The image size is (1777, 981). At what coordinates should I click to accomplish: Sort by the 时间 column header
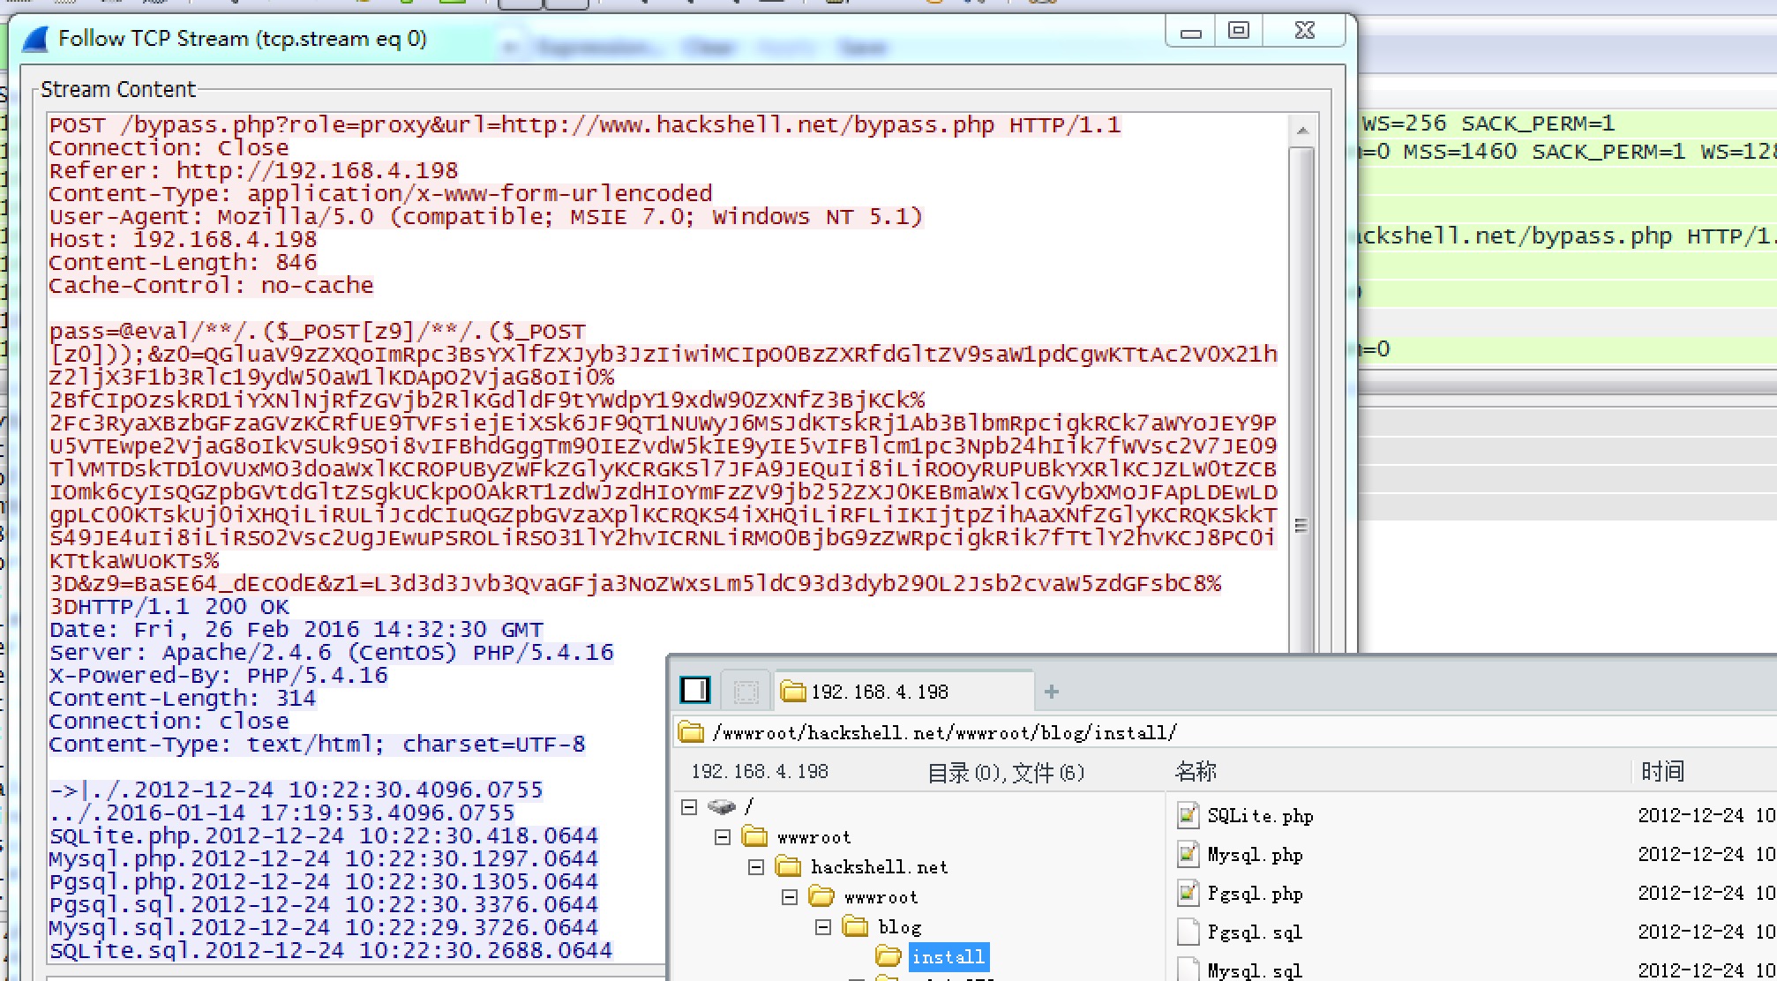(1662, 772)
